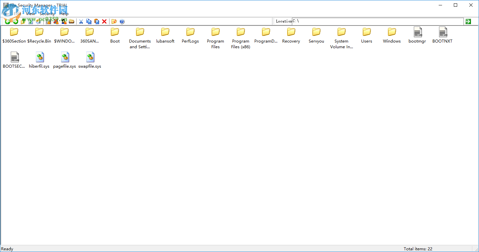This screenshot has width=479, height=252.
Task: Open the Security menu
Action: (x=47, y=14)
